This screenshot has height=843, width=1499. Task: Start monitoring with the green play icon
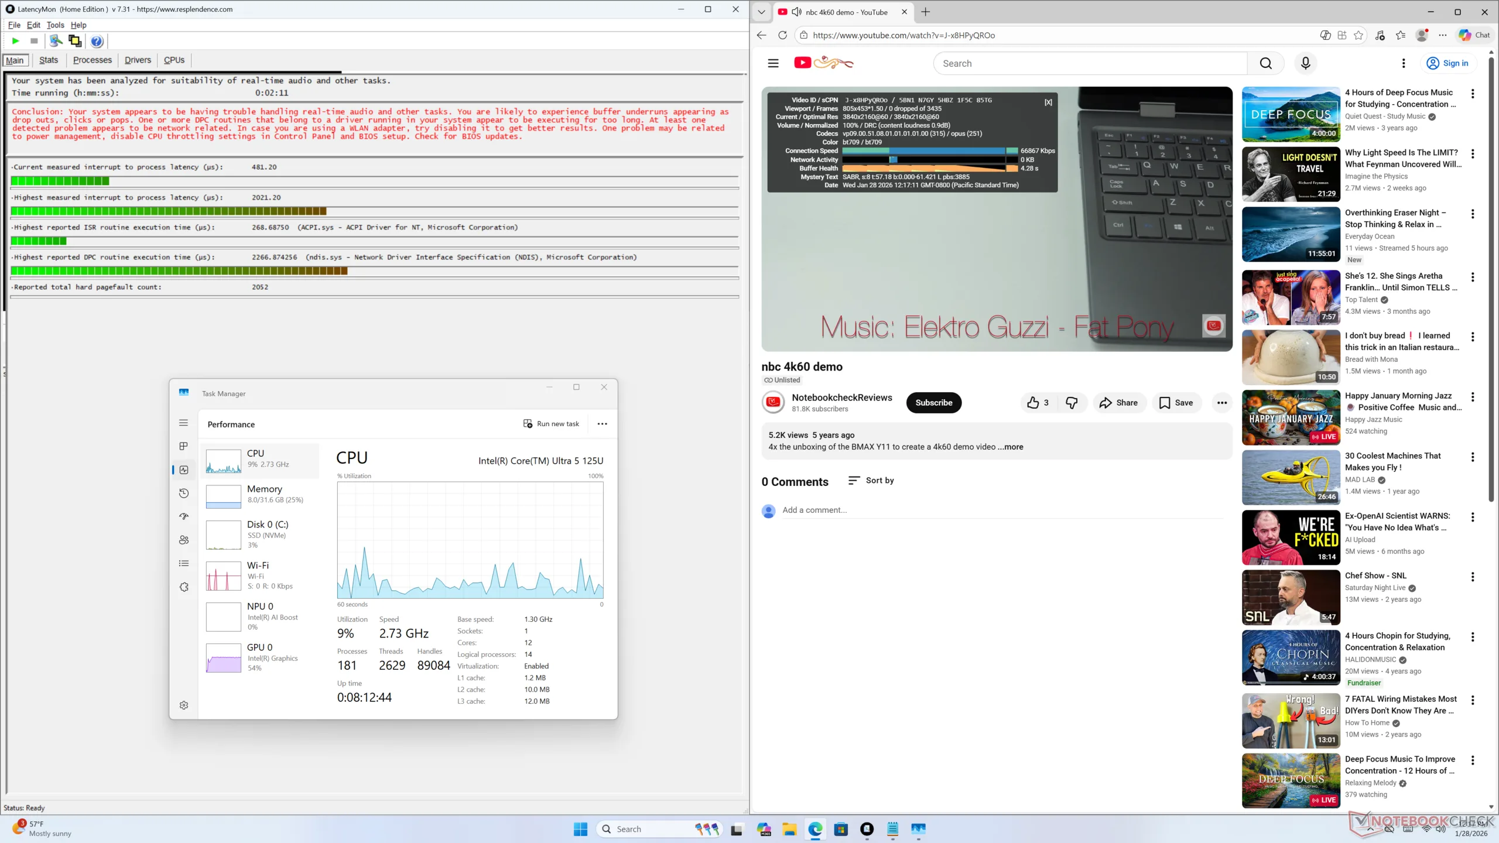(x=16, y=41)
